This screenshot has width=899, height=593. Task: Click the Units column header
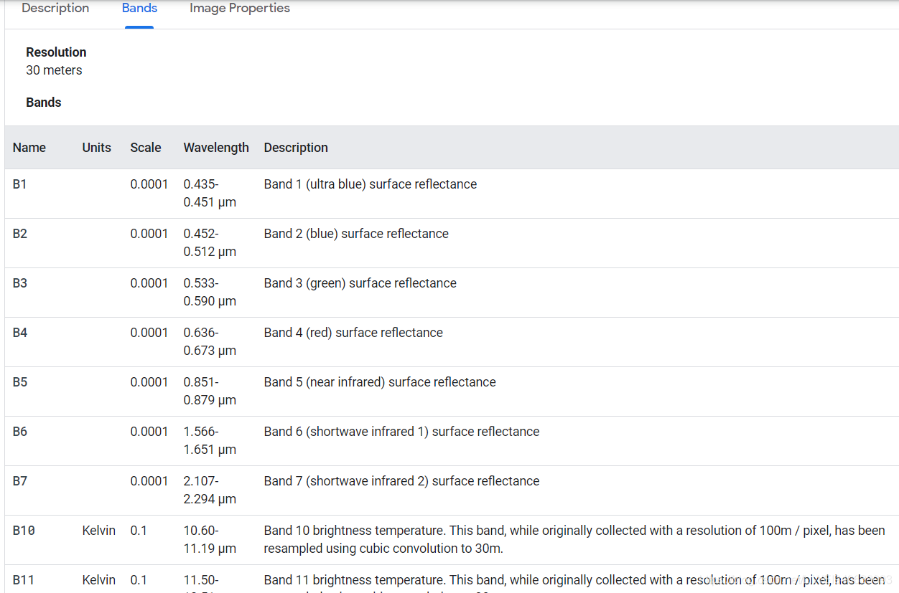[x=96, y=148]
